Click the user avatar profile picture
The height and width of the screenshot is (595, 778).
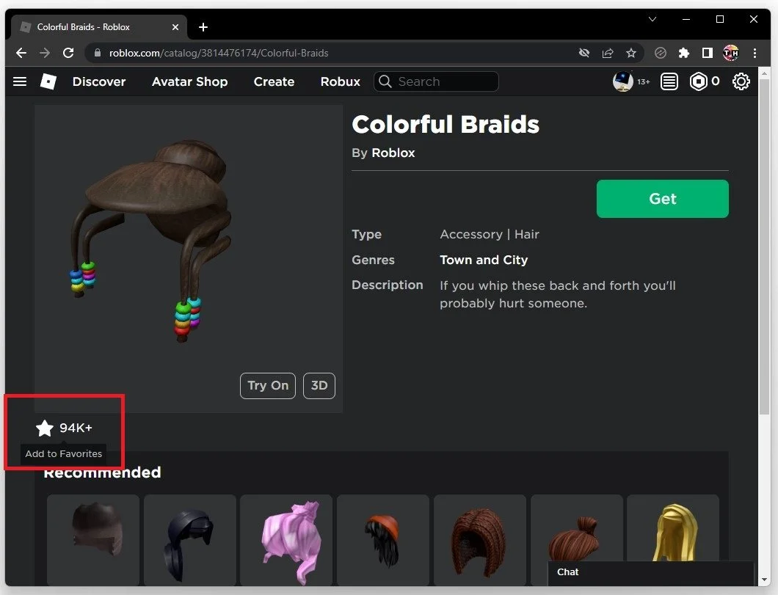[x=622, y=81]
